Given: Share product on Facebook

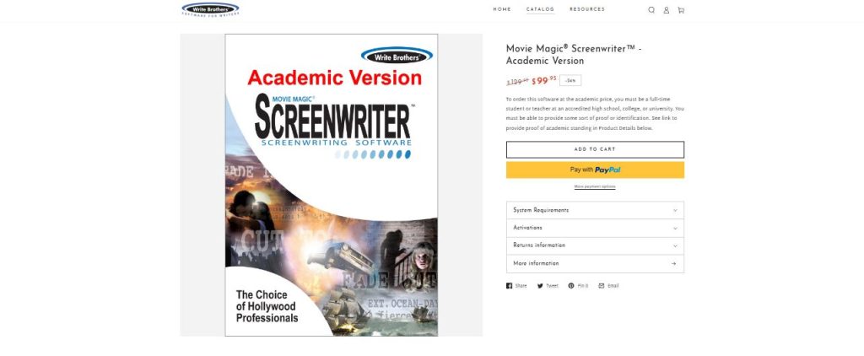Looking at the screenshot, I should (x=516, y=286).
